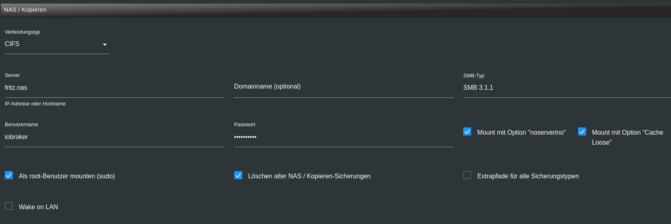The image size is (671, 224).
Task: Open the SMB-Typ selector showing SMB 3.1.1
Action: coord(567,87)
